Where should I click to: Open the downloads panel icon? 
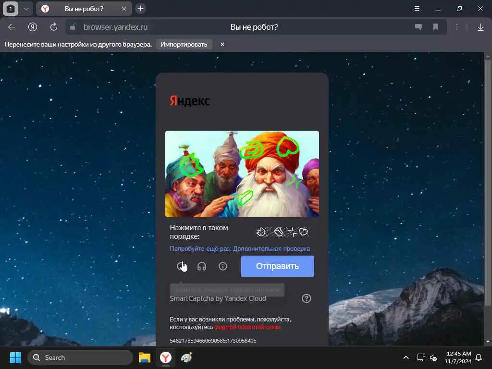(x=480, y=27)
